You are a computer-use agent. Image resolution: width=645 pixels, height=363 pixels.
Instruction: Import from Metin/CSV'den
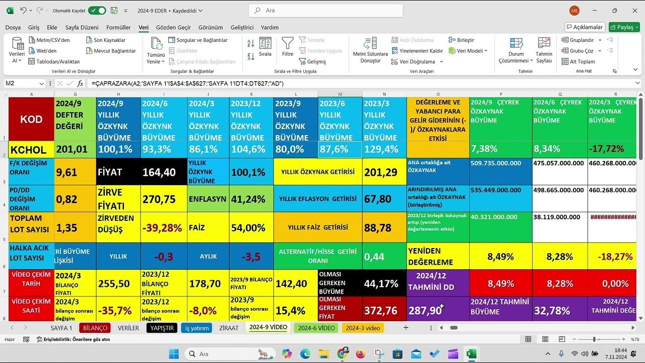49,40
